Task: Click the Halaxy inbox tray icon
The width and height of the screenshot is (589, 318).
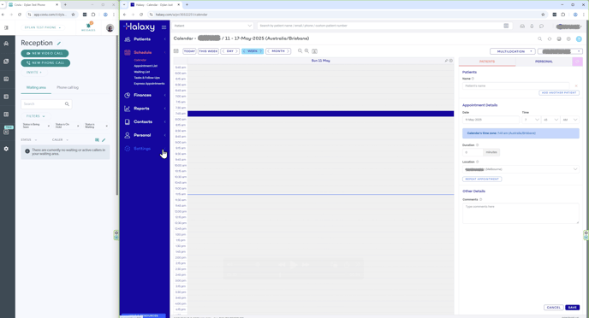Action: pyautogui.click(x=522, y=26)
